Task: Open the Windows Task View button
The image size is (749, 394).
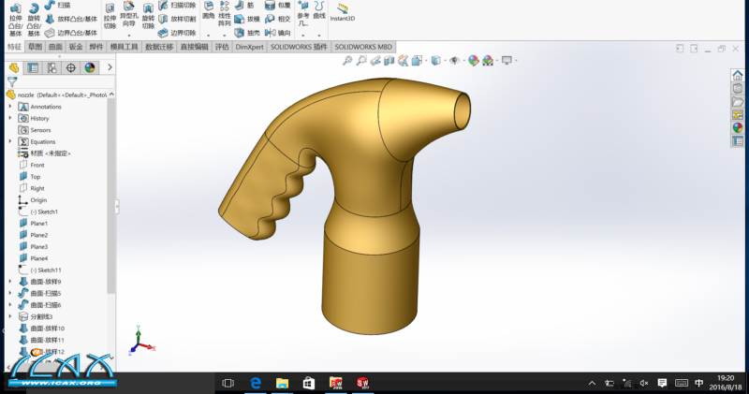Action: pos(228,383)
